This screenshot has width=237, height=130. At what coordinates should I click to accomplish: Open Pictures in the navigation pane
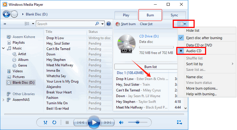[x=16, y=77]
